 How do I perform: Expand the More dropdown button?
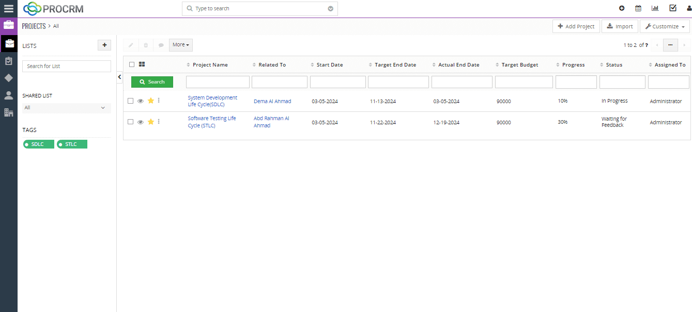click(x=180, y=45)
